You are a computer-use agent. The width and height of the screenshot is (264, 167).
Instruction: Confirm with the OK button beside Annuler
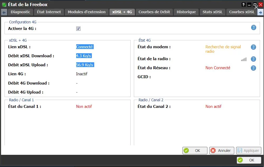(195, 151)
